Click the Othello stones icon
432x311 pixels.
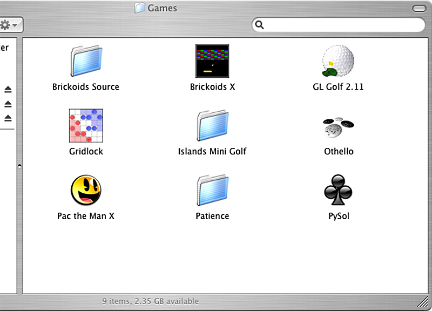[339, 127]
